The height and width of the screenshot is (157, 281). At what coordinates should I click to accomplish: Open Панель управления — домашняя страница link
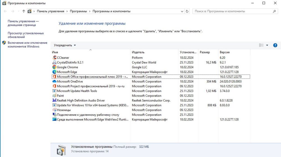[23, 23]
